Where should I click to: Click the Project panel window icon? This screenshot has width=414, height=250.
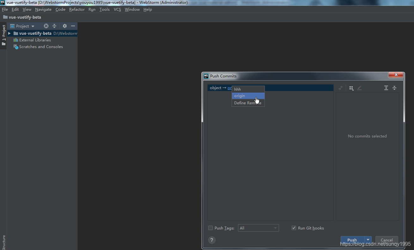pos(12,26)
